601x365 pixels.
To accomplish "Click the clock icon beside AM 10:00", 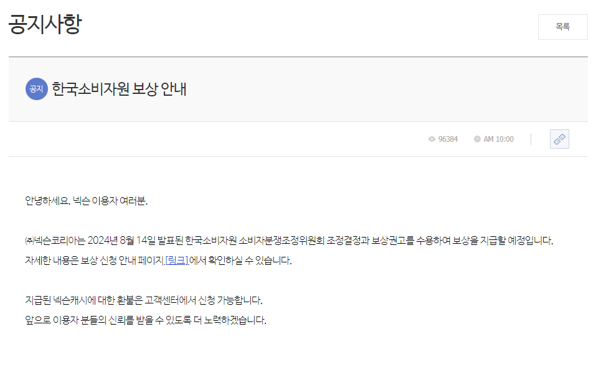I will (477, 139).
